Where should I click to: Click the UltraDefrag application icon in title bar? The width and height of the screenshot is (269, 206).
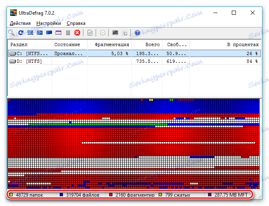[x=13, y=13]
